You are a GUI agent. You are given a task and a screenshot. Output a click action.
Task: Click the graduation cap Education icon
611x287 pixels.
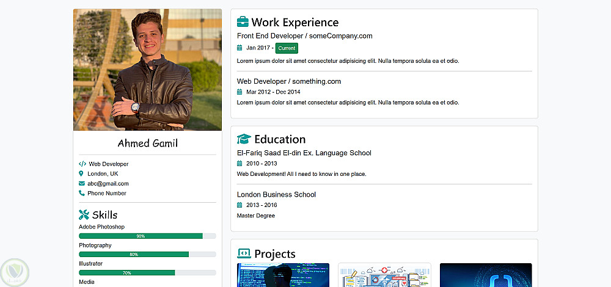[x=244, y=139]
